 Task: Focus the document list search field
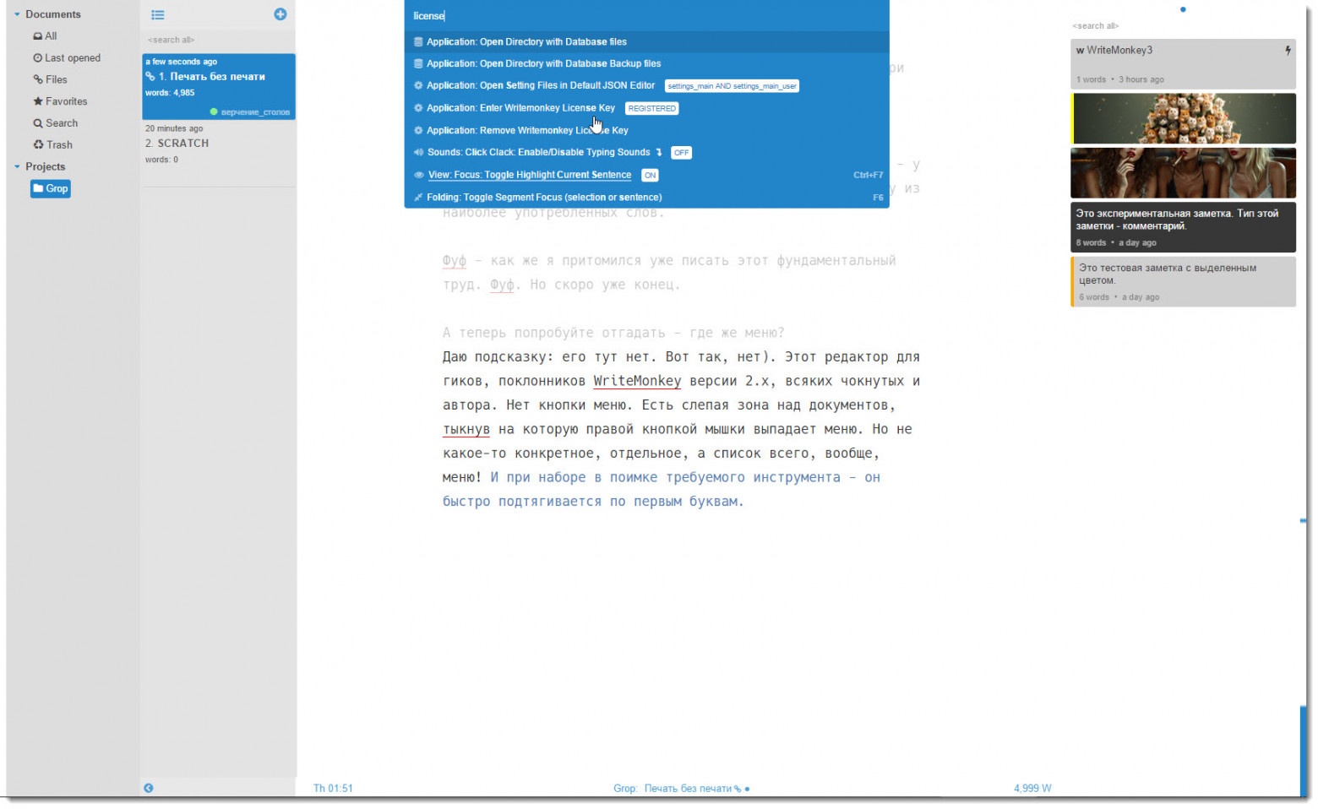click(x=218, y=40)
